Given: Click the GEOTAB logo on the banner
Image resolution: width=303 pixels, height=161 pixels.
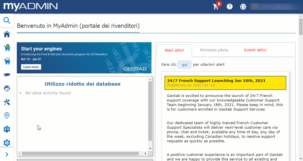Looking at the screenshot, I should pyautogui.click(x=135, y=69).
